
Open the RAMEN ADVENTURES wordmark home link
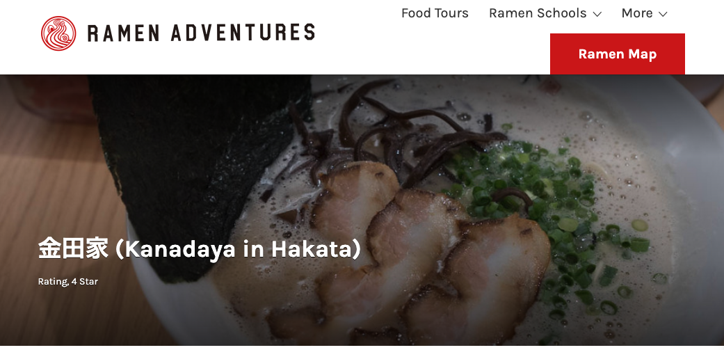tap(201, 33)
